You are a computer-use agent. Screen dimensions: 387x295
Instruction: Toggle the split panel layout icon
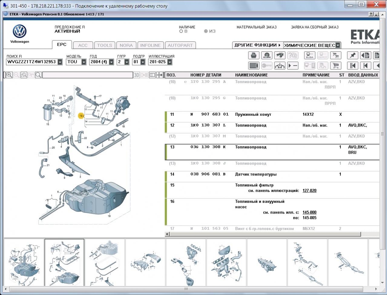pos(152,75)
